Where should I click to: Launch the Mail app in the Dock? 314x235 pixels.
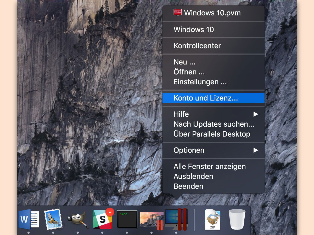tap(53, 219)
